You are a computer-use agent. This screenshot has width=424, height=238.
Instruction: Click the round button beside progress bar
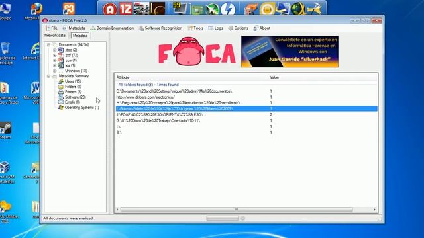click(242, 218)
